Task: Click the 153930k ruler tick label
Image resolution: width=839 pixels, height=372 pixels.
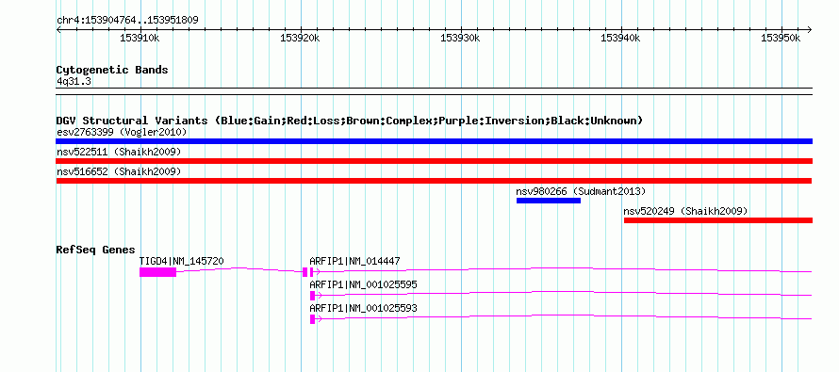Action: (x=461, y=39)
